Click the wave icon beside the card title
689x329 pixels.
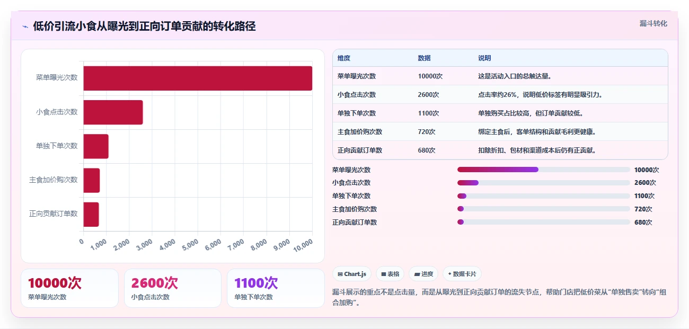[x=25, y=26]
